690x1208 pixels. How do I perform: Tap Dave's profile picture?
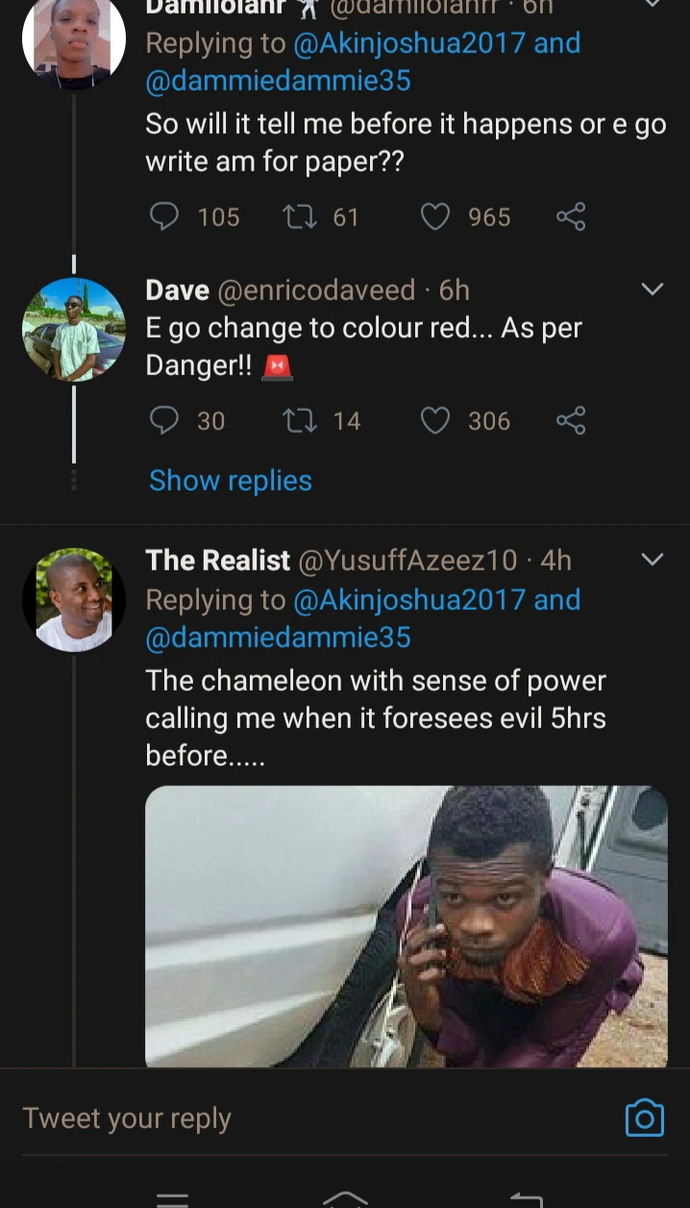point(74,329)
